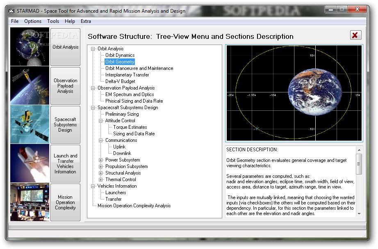
Task: Click the STARMAD title bar app icon
Action: (11, 11)
